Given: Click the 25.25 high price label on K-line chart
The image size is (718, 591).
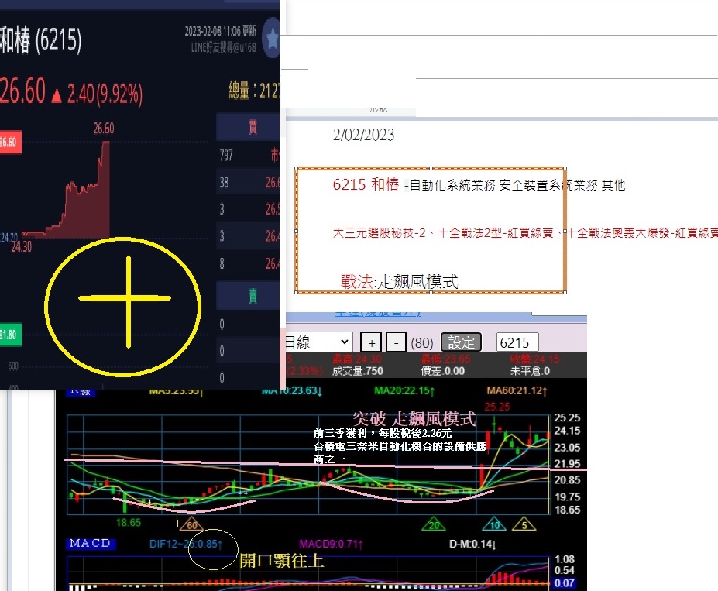Looking at the screenshot, I should [496, 407].
